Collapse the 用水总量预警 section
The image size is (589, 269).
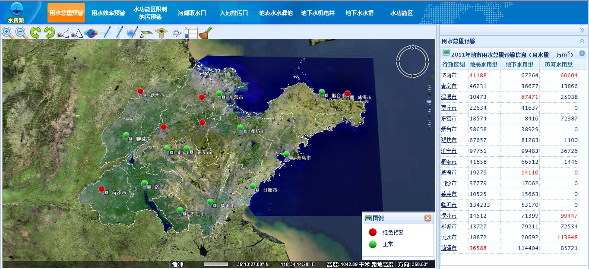(582, 41)
